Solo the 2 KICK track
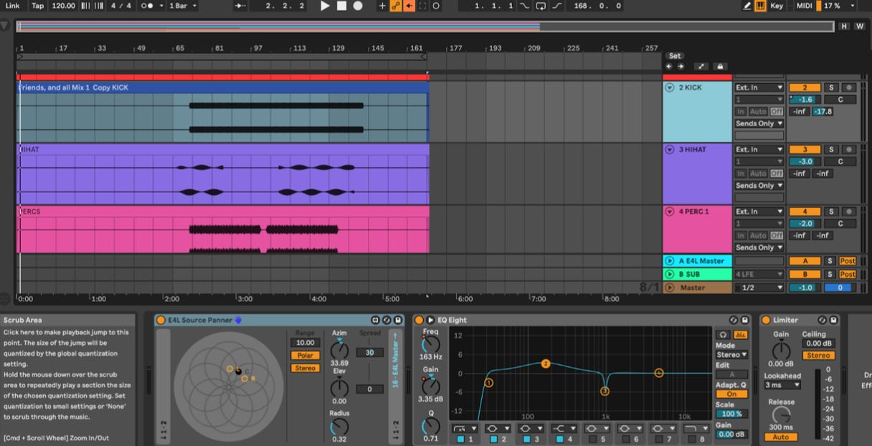Image resolution: width=872 pixels, height=446 pixels. pyautogui.click(x=830, y=87)
